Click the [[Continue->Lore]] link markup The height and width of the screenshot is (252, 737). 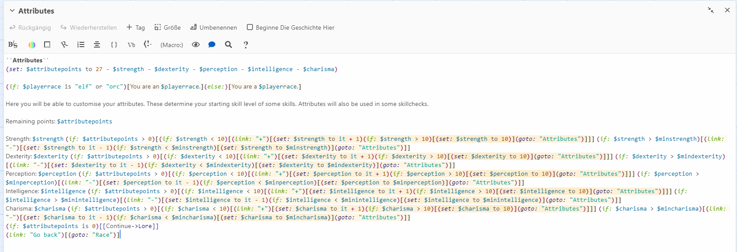tap(129, 226)
